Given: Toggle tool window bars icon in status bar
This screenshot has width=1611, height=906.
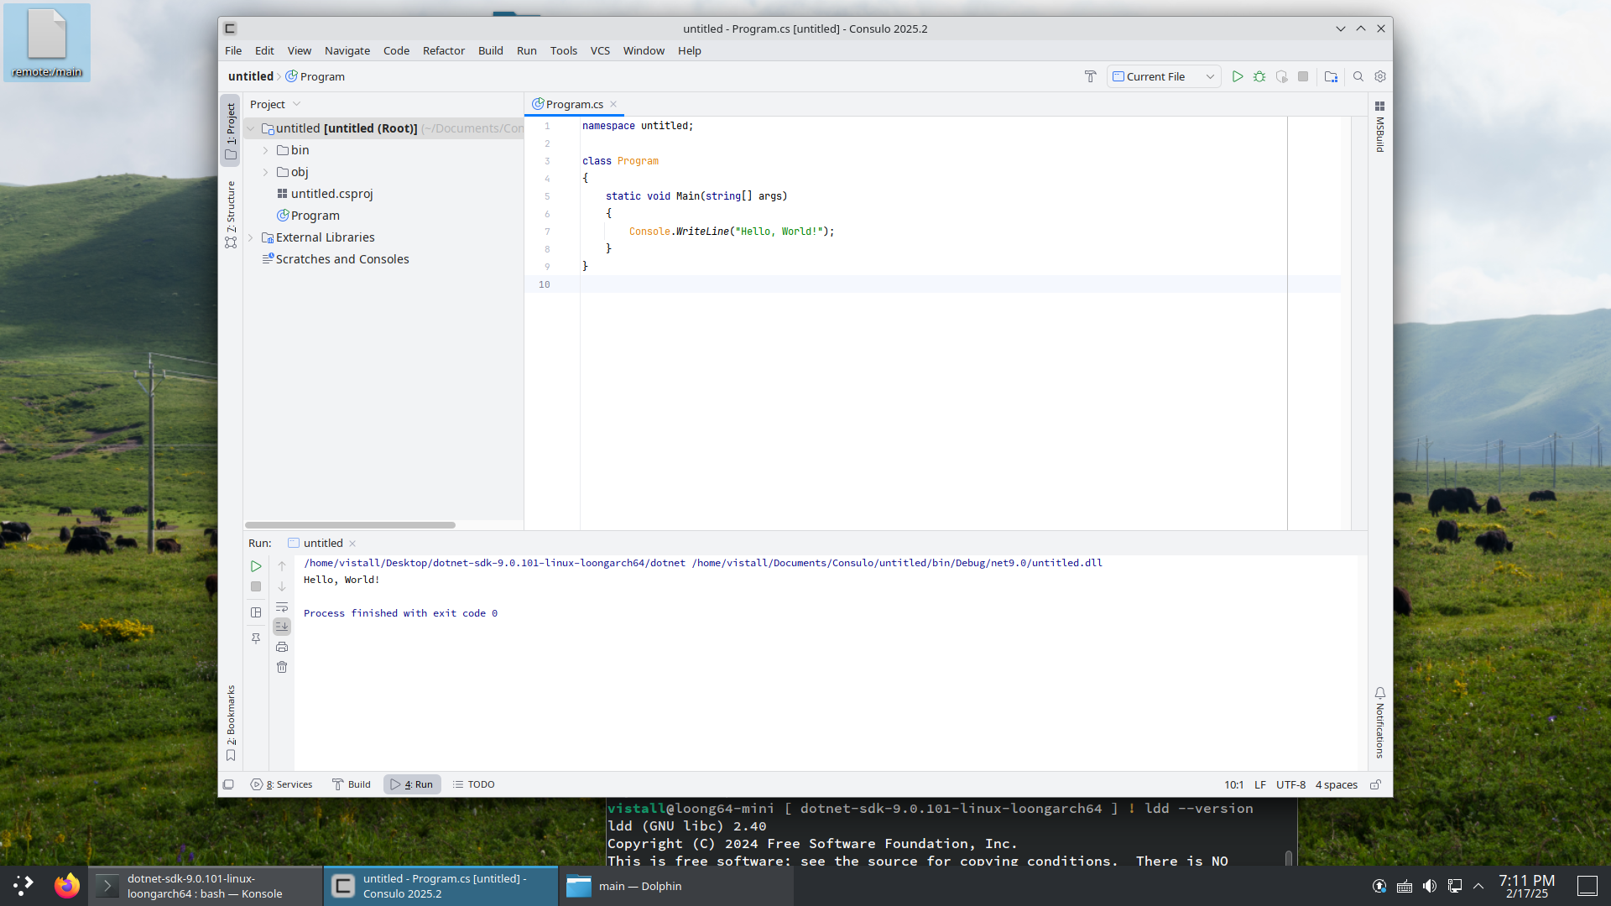Looking at the screenshot, I should (x=228, y=784).
